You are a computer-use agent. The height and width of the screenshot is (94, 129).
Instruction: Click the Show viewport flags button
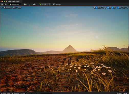tap(19, 8)
